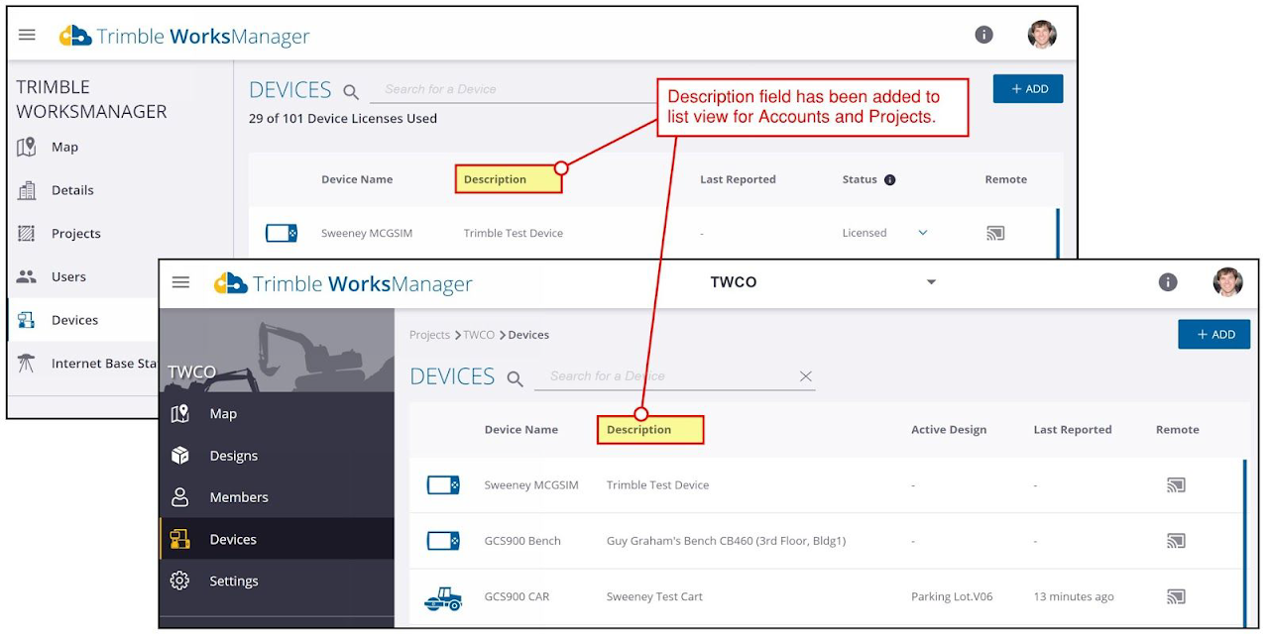This screenshot has height=636, width=1269.
Task: Sort by Last Reported in back window
Action: click(738, 180)
